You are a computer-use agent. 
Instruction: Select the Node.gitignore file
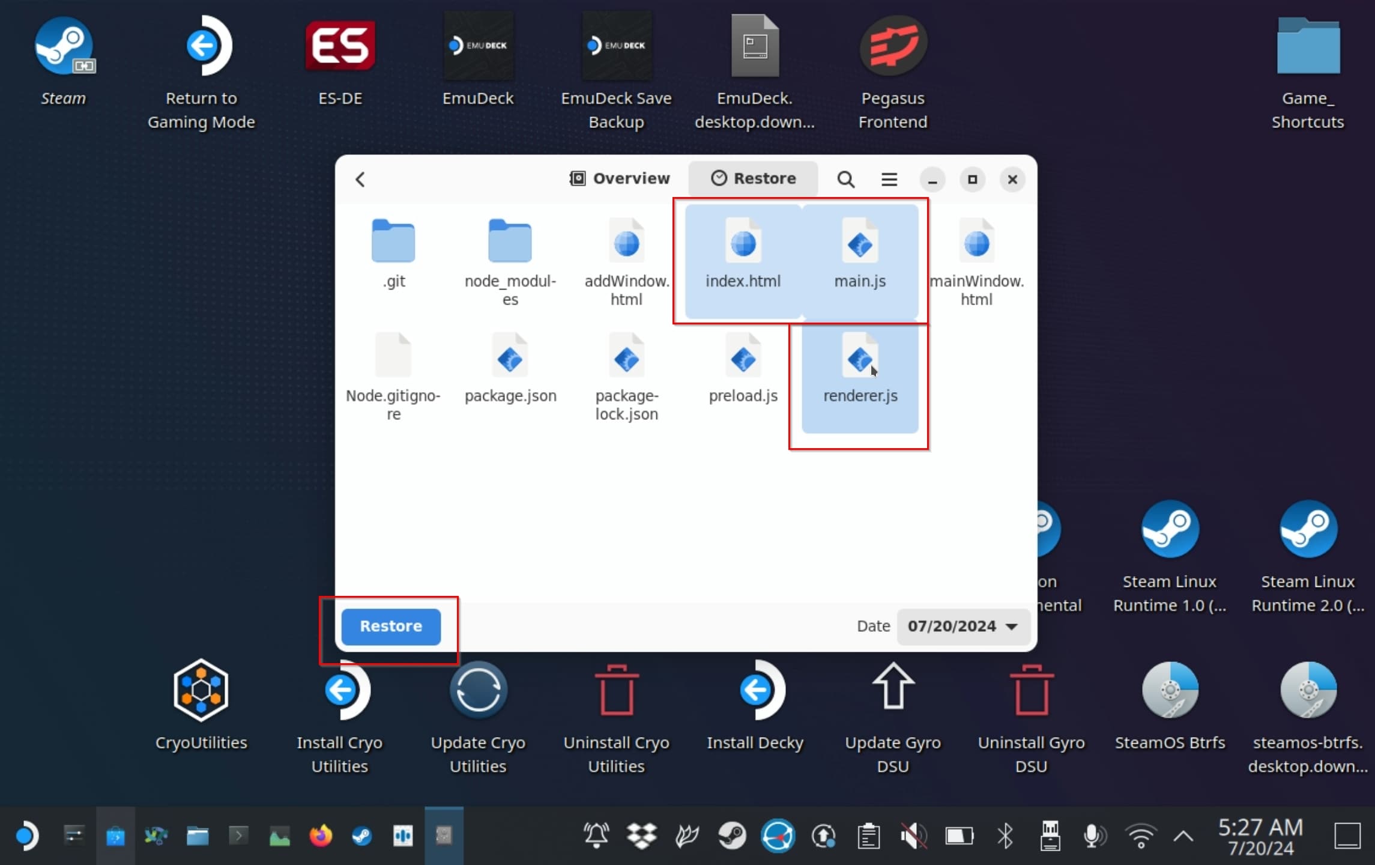(393, 377)
